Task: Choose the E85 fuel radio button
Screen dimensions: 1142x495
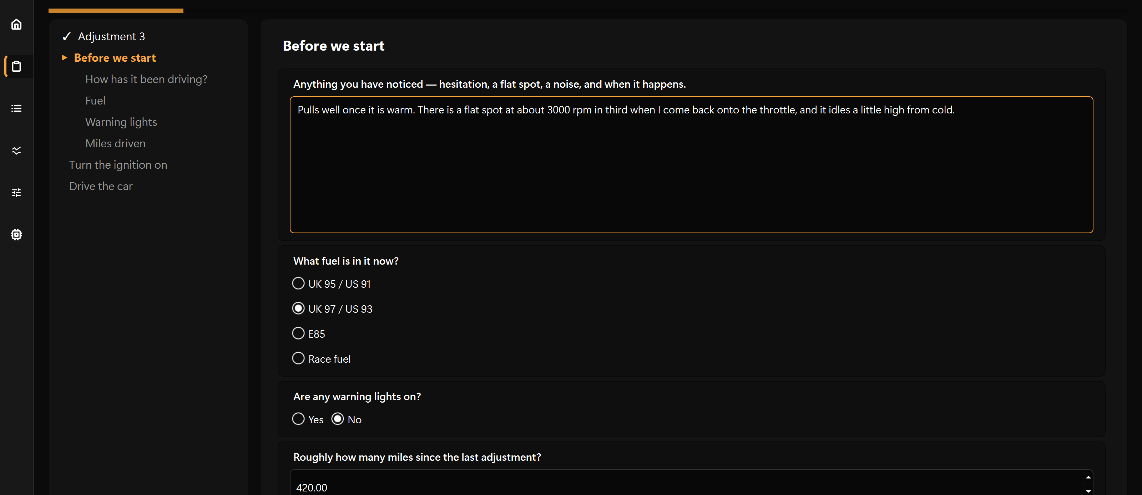Action: [x=298, y=334]
